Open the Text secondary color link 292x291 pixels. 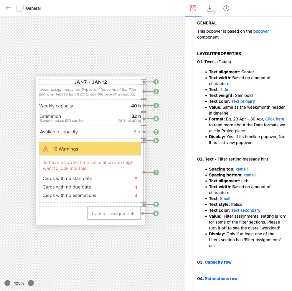[x=246, y=210]
